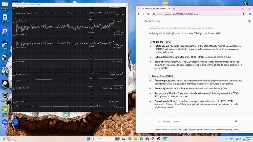Click the Memory usage graph in Afterburner

[69, 81]
